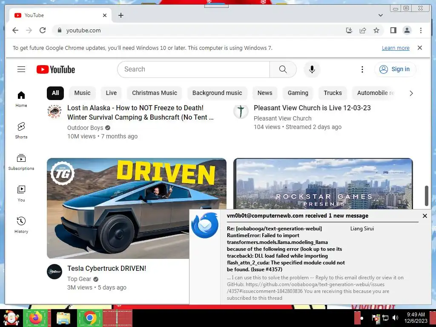Screen dimensions: 436x327
Task: Select the Christmas Music chip
Action: click(x=154, y=93)
